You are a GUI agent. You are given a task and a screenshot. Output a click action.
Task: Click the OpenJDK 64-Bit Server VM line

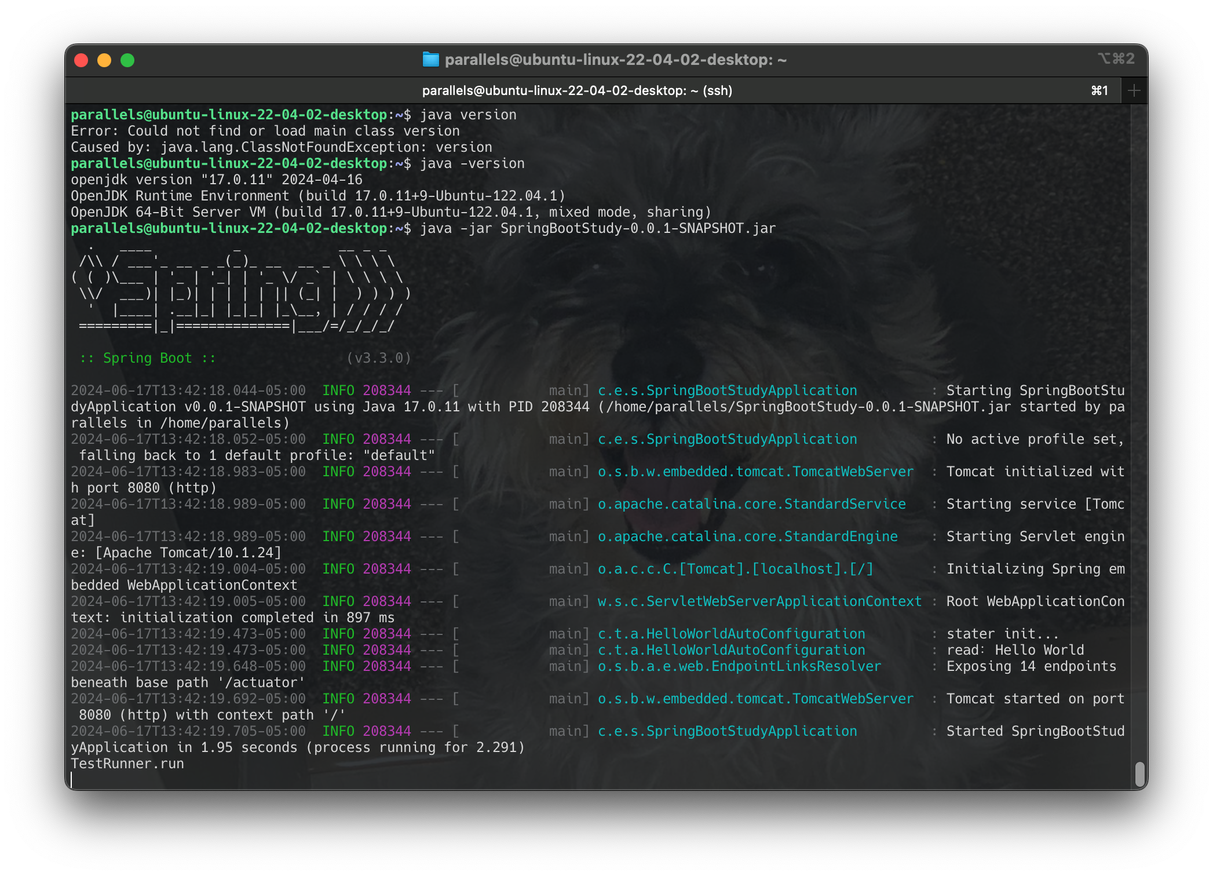391,212
